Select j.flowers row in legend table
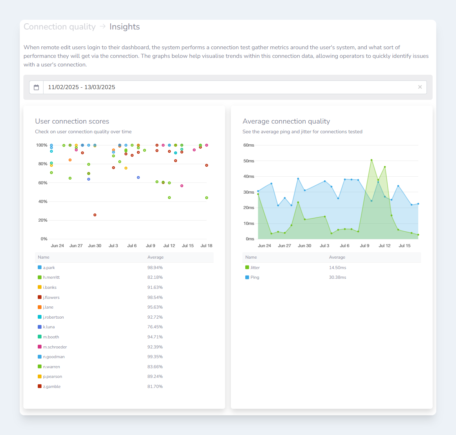The image size is (456, 435). click(x=51, y=297)
